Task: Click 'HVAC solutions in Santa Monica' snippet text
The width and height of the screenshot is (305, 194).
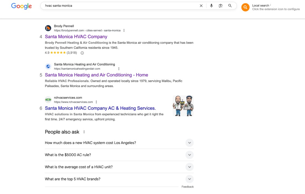Action: point(69,114)
